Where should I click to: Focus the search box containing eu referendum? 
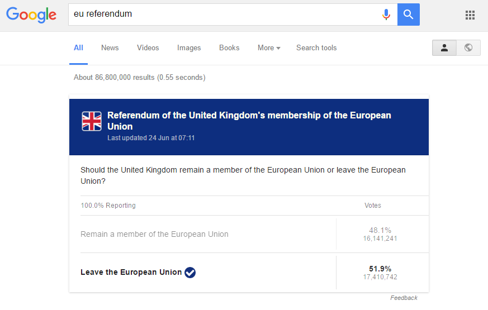[224, 15]
